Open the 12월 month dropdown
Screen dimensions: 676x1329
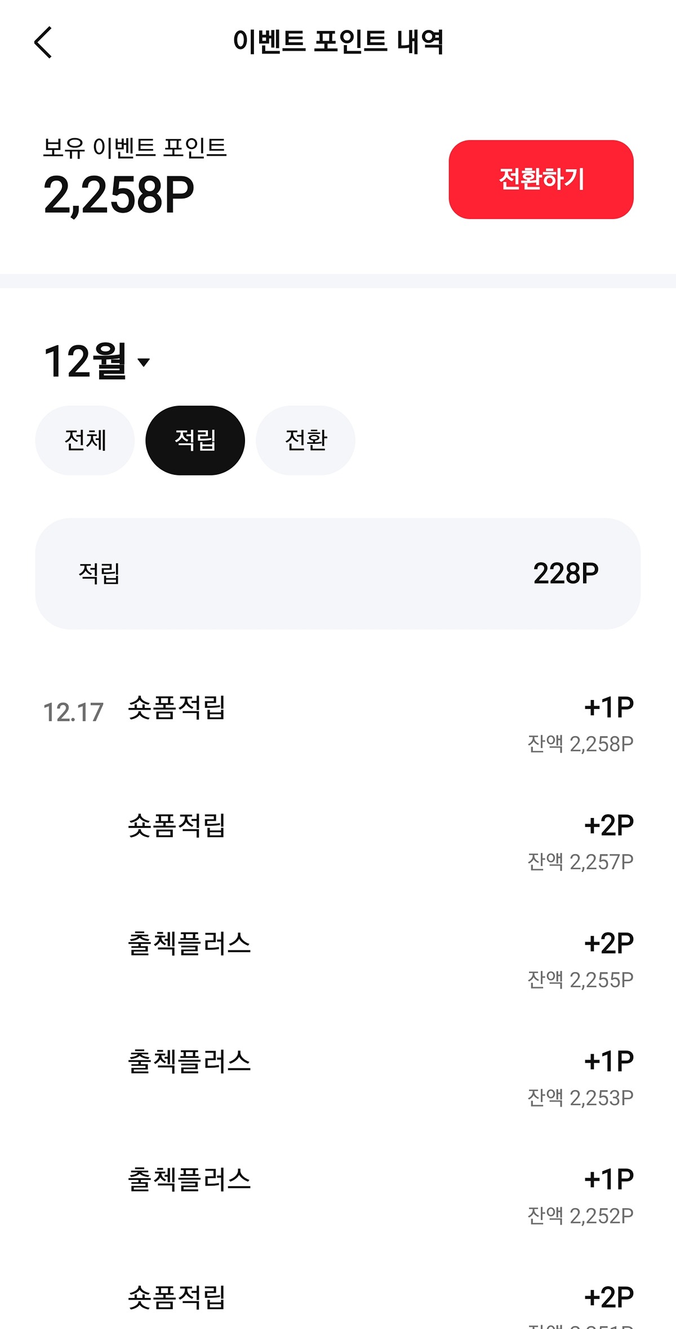click(97, 361)
